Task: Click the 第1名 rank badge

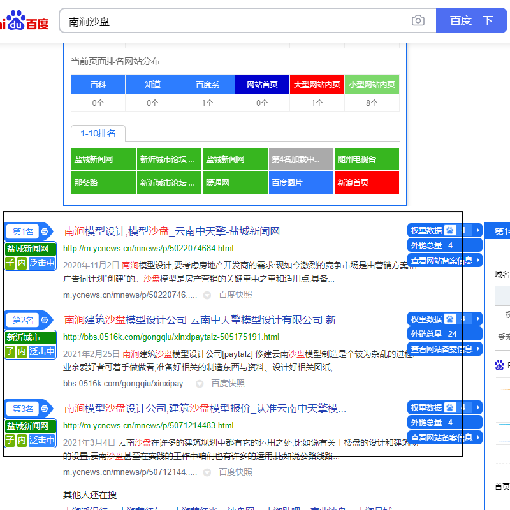Action: pyautogui.click(x=23, y=231)
